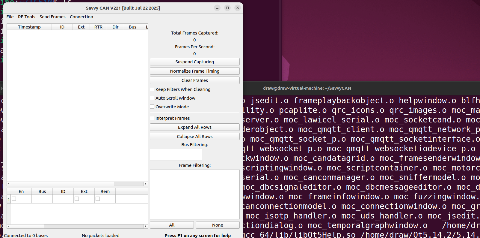
Task: Open the File menu
Action: pyautogui.click(x=10, y=17)
